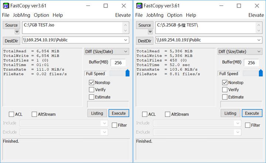Expand DestDir path dropdown in right window
The width and height of the screenshot is (266, 163).
tap(259, 40)
